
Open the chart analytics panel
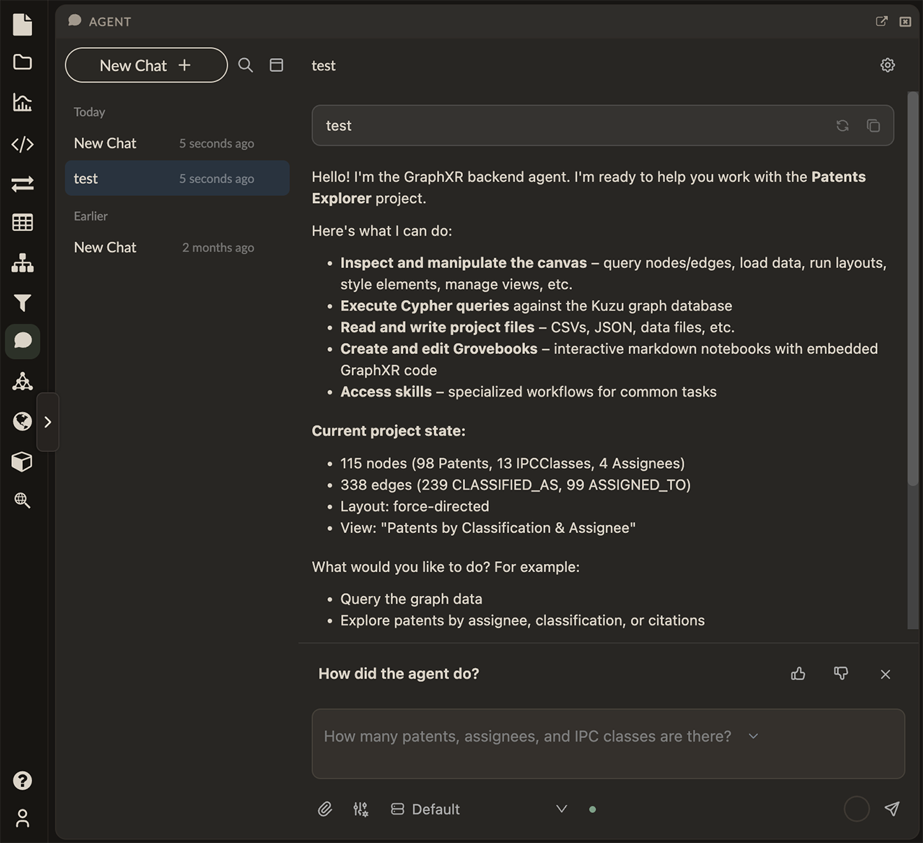(x=22, y=103)
